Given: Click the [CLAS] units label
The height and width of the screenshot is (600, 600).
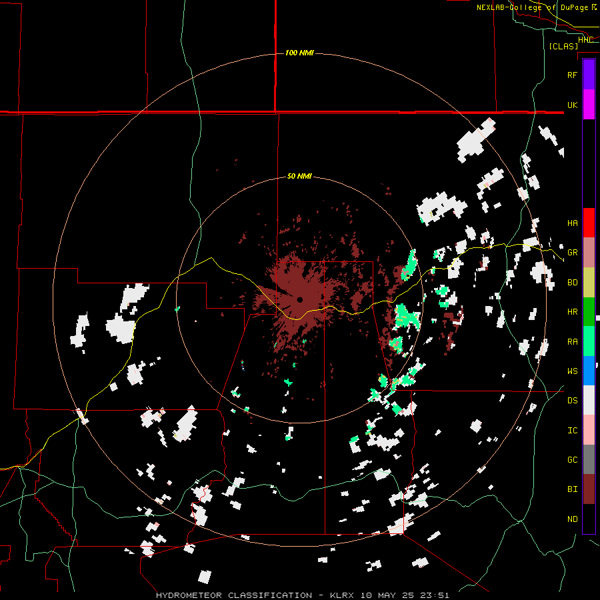Looking at the screenshot, I should 563,47.
